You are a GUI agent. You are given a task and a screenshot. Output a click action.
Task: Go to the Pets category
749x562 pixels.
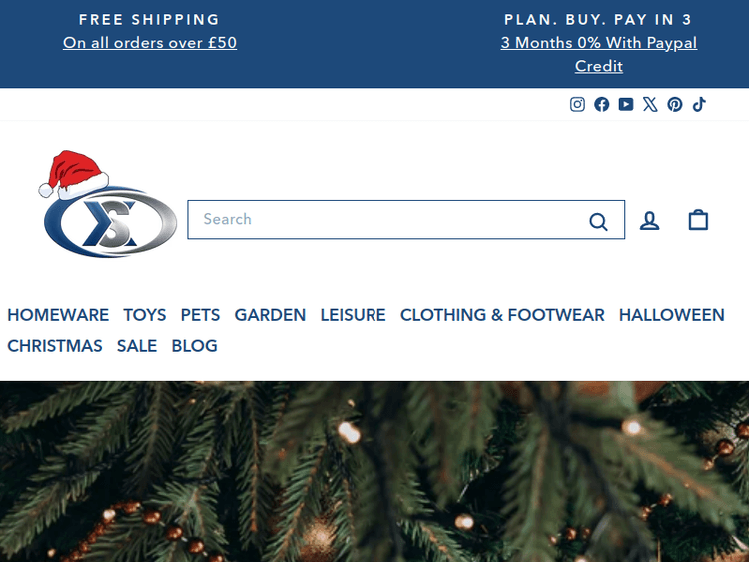pos(200,315)
